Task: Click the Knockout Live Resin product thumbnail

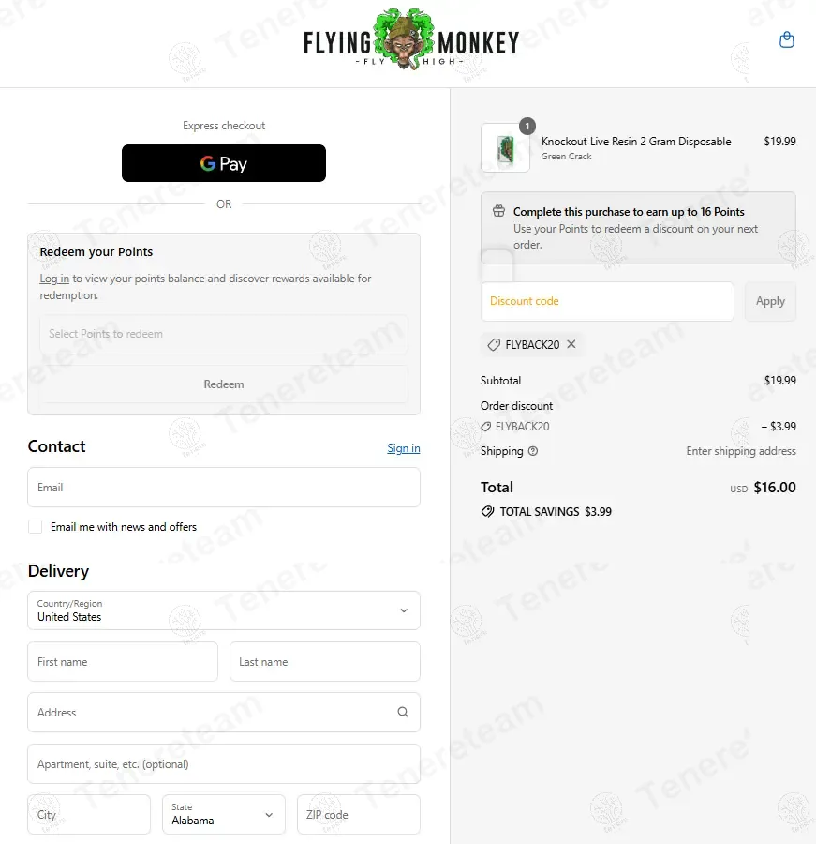Action: 505,148
